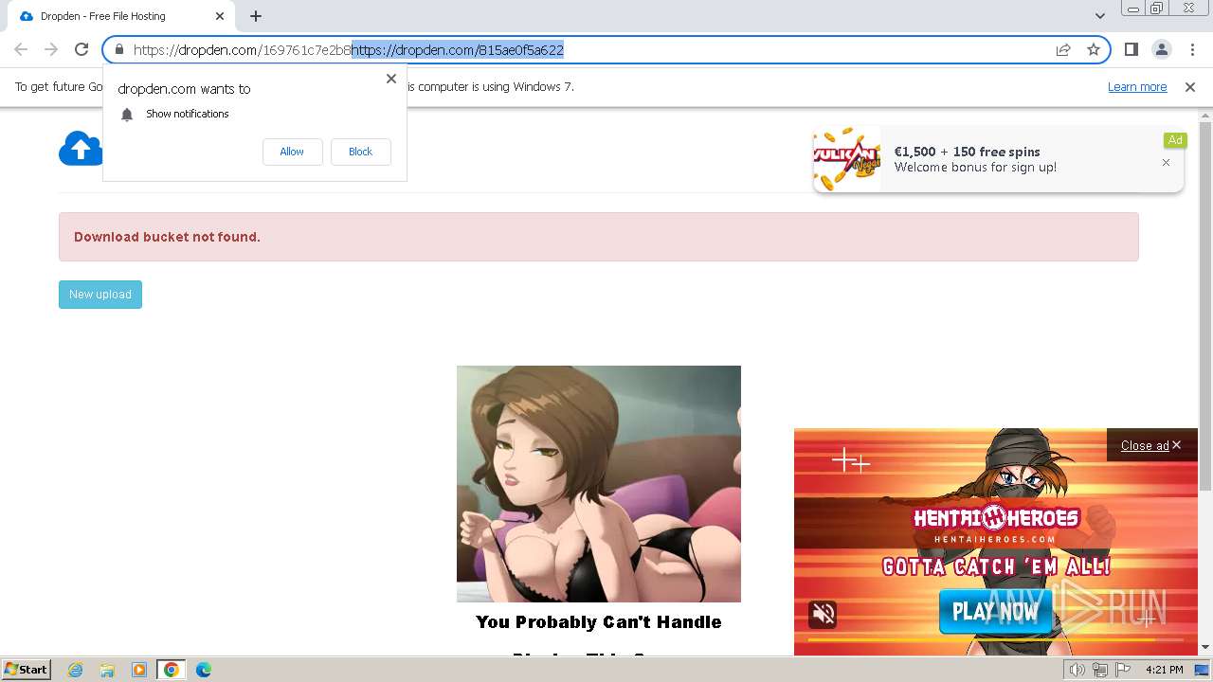
Task: Click the PLAY NOW button
Action: [x=996, y=612]
